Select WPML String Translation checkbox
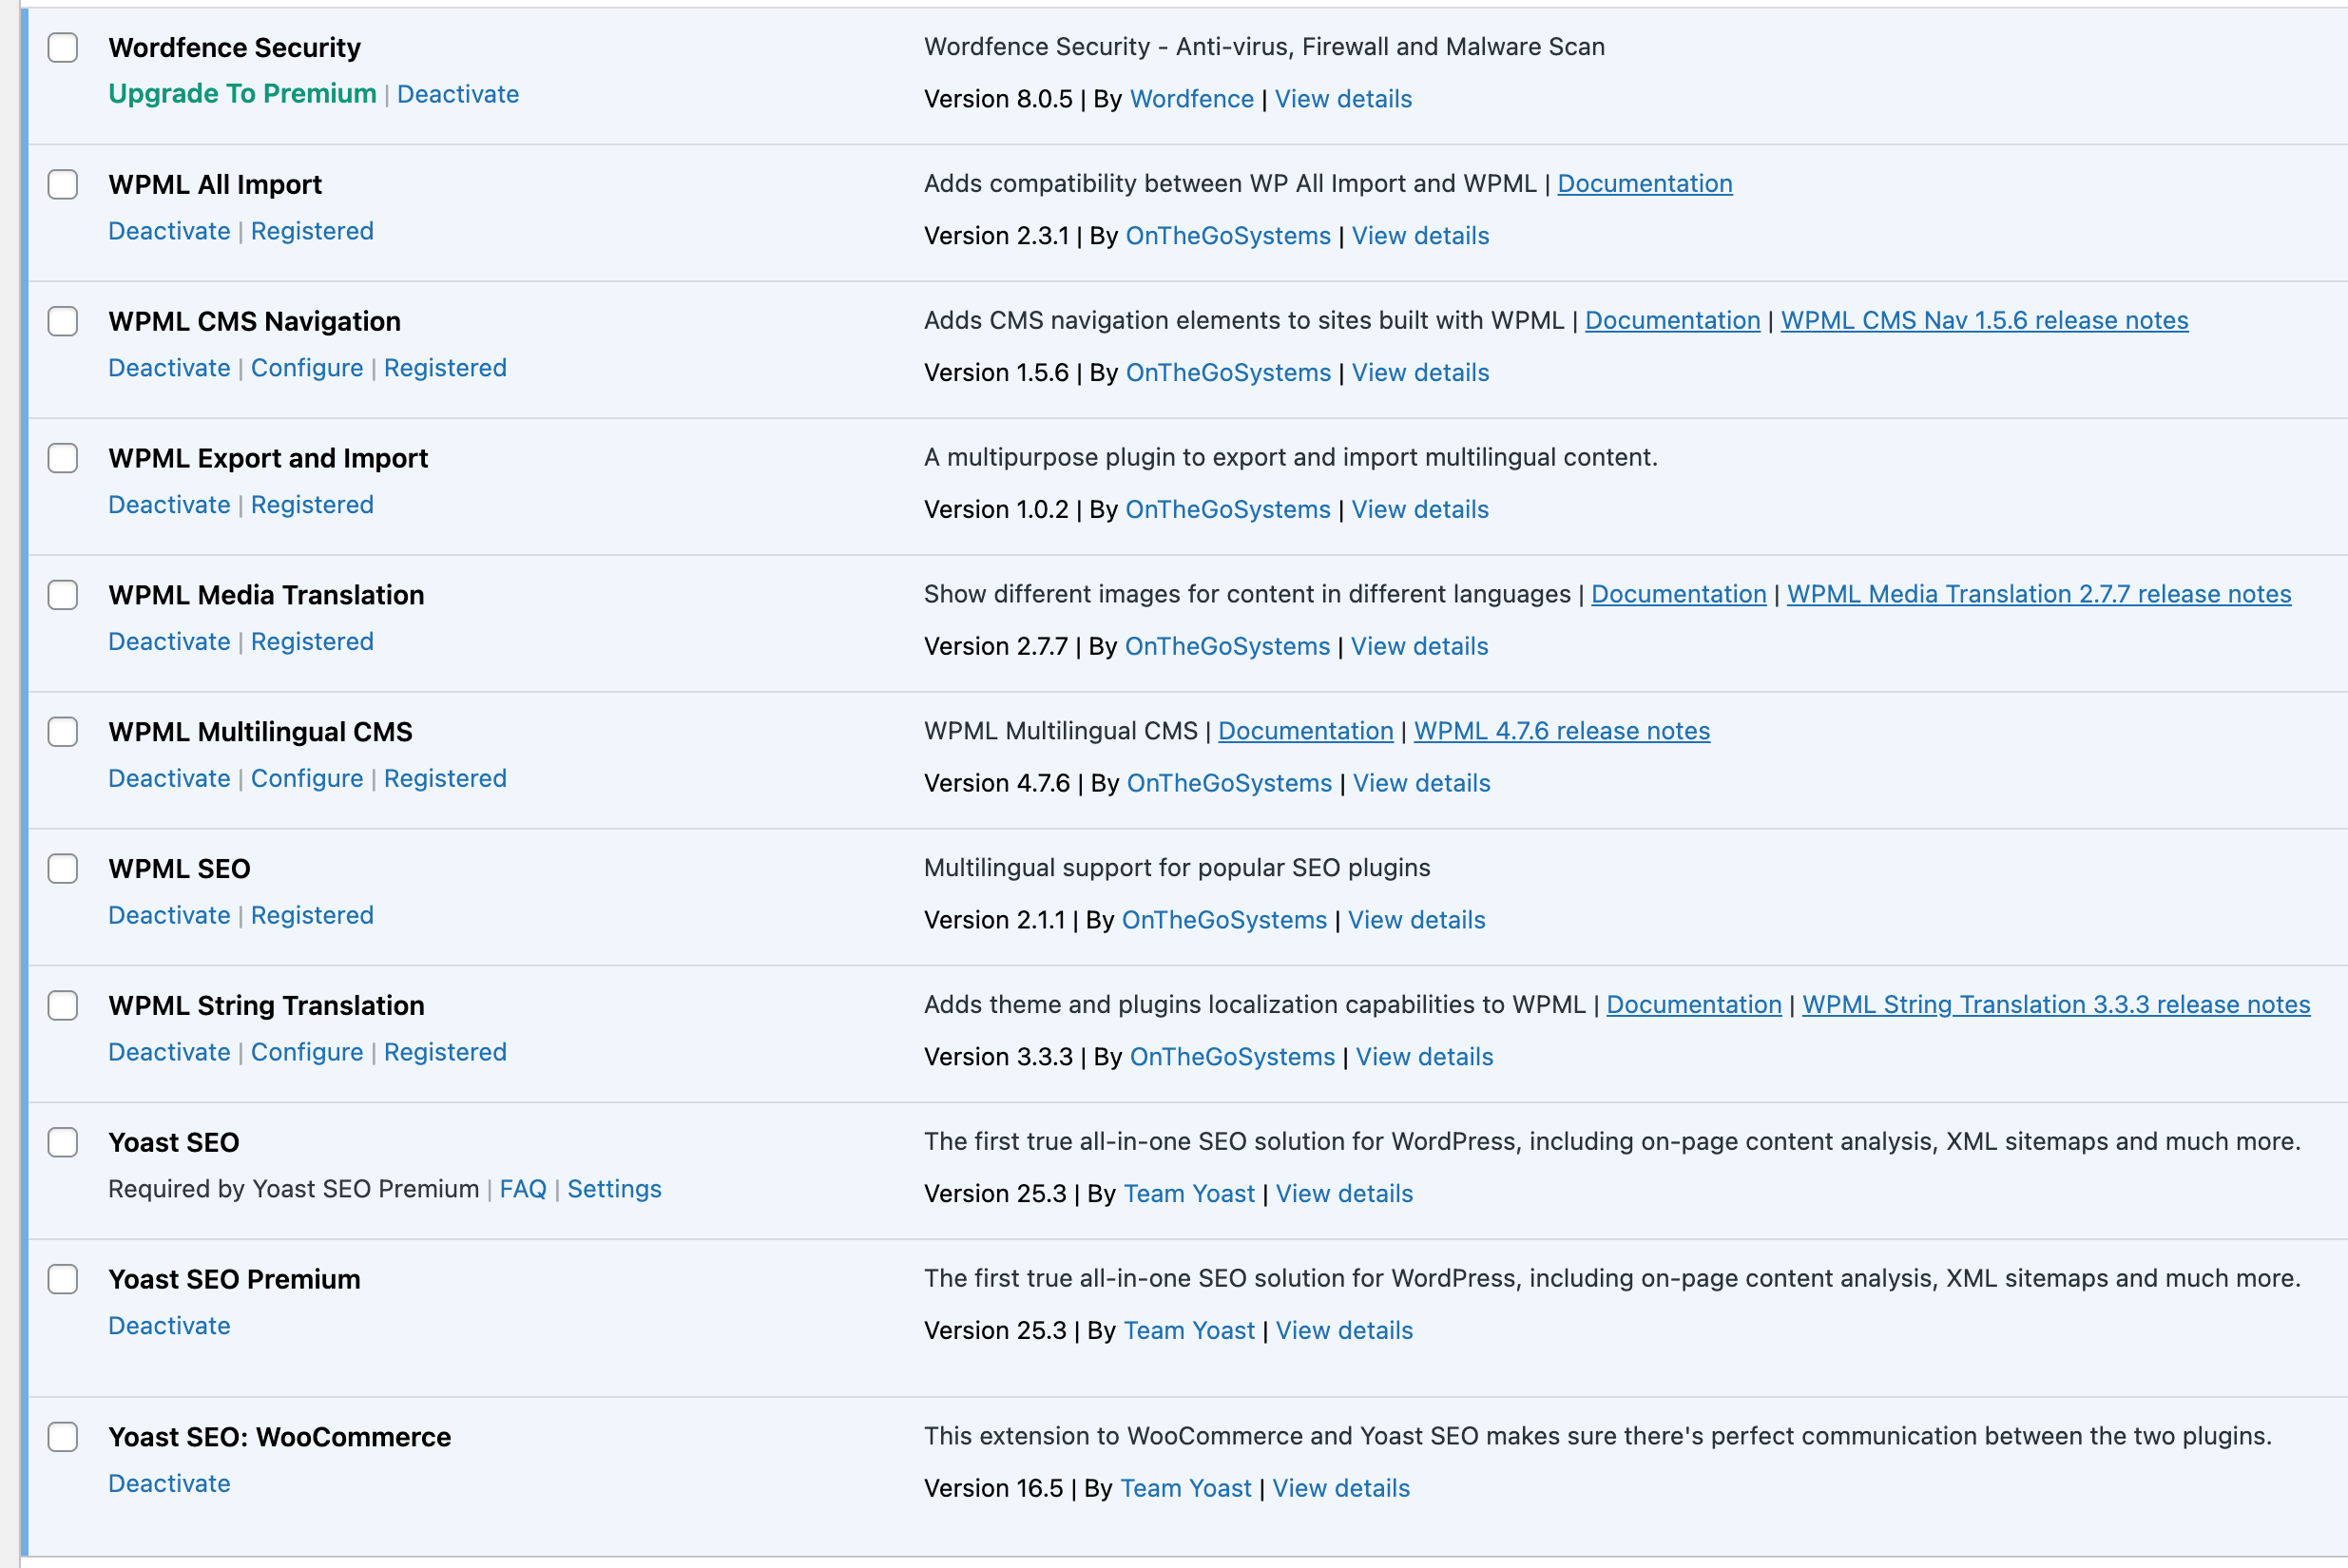2348x1568 pixels. tap(63, 1005)
